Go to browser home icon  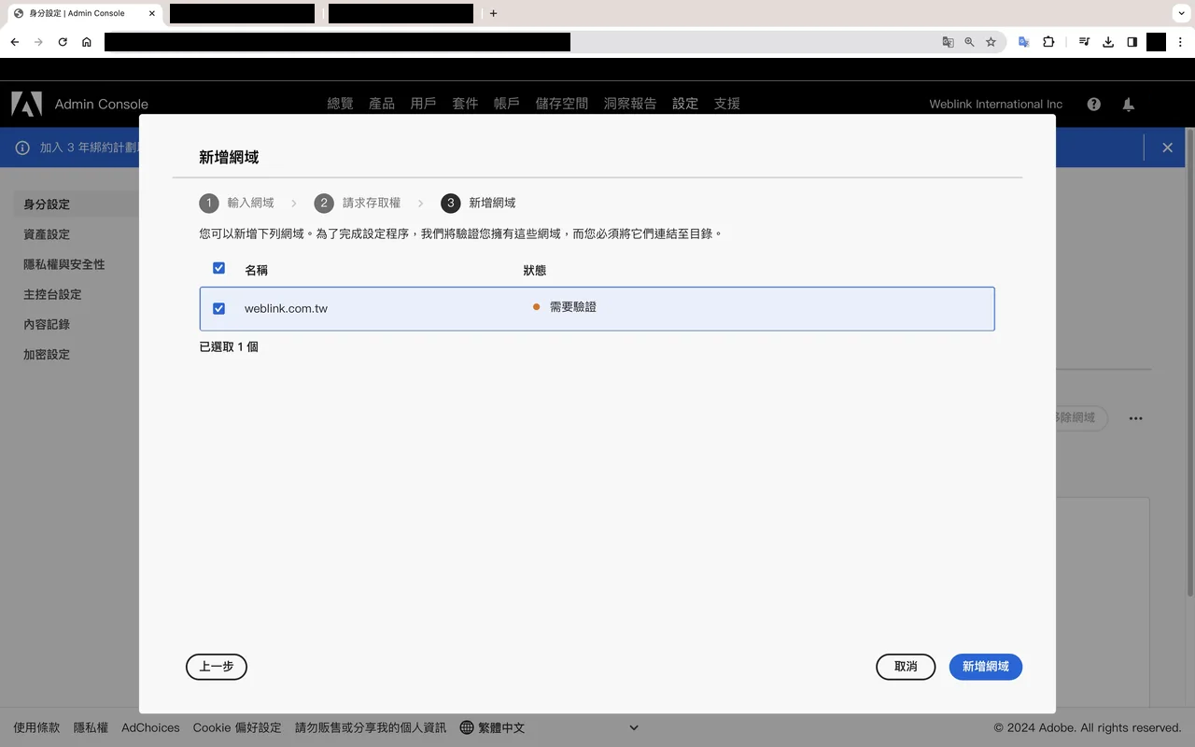pyautogui.click(x=87, y=42)
